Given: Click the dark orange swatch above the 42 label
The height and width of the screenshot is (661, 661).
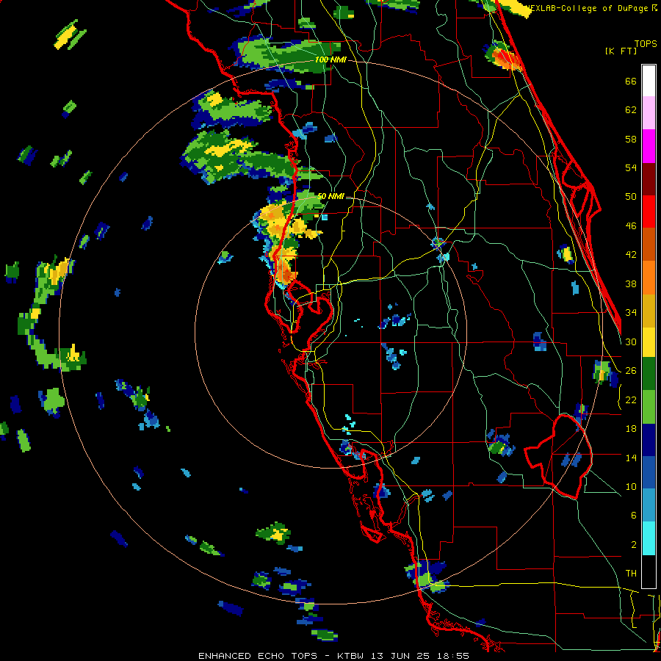Looking at the screenshot, I should (x=649, y=244).
